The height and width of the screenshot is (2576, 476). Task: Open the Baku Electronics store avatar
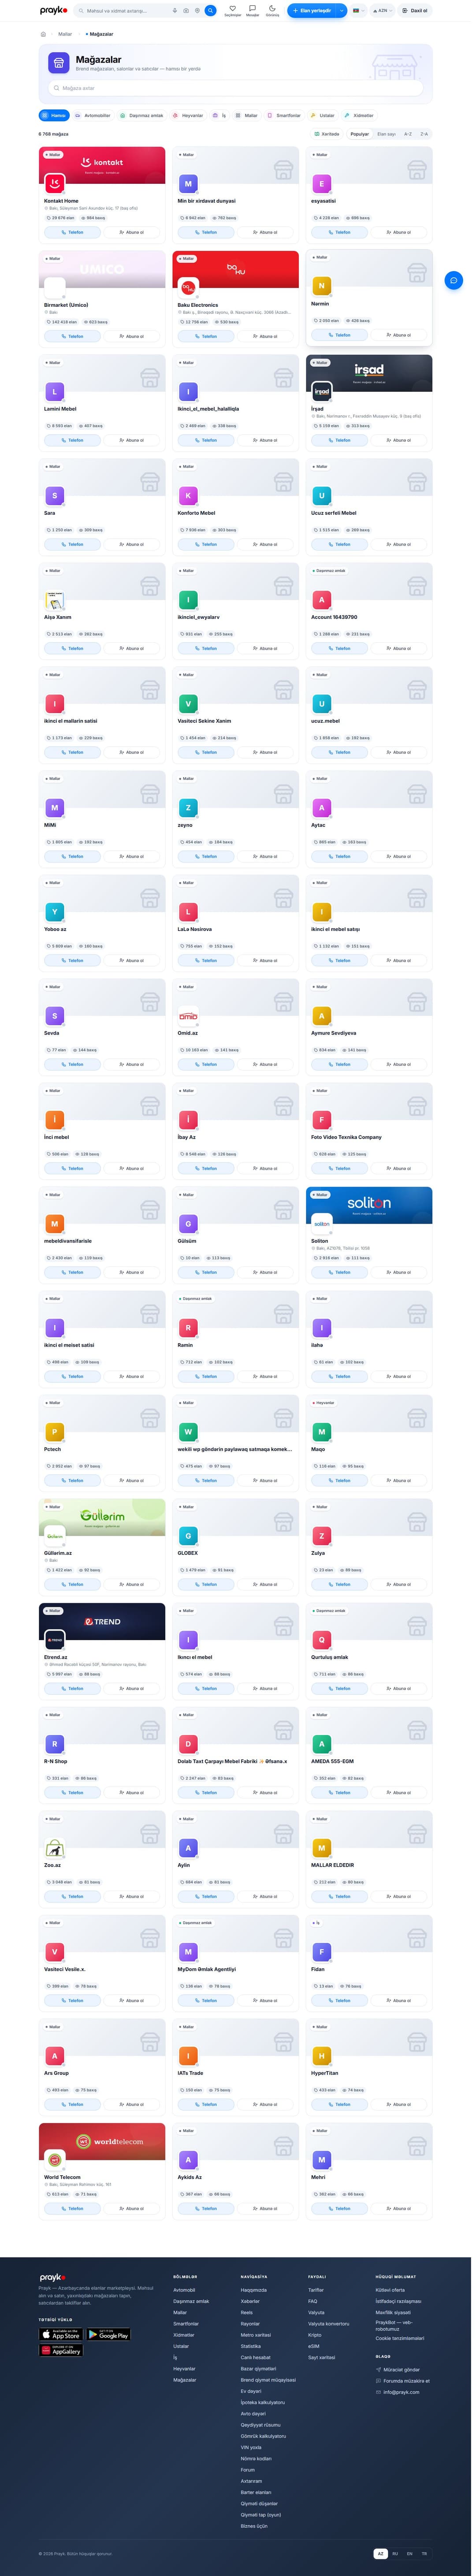(x=188, y=287)
